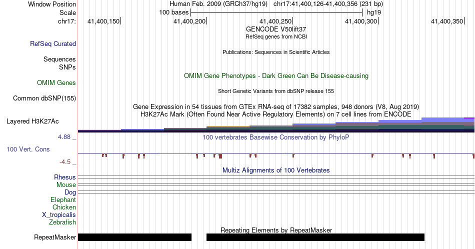Click the left RepeatMasker black block
The image size is (475, 249).
point(135,237)
